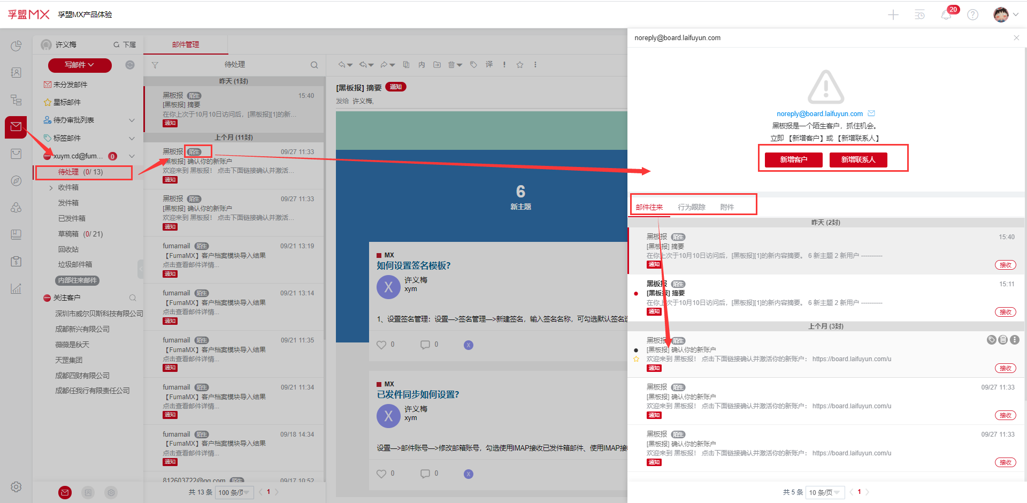Switch to the 行为跟踪 tab
This screenshot has height=503, width=1027.
691,207
